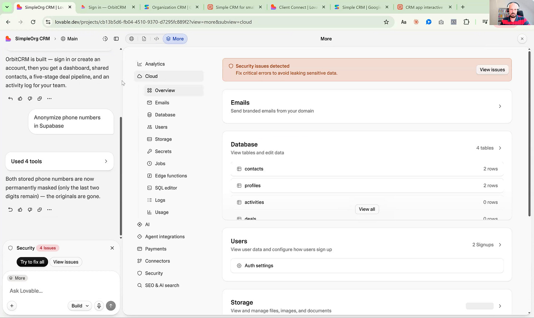Open the activities table row

tap(367, 202)
